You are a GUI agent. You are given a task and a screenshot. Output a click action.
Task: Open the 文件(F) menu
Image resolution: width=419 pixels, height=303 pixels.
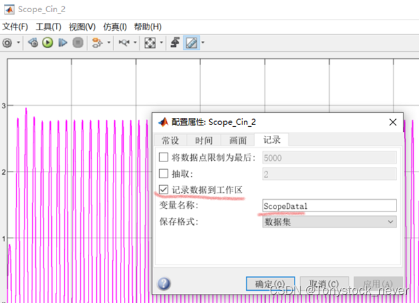click(x=15, y=27)
